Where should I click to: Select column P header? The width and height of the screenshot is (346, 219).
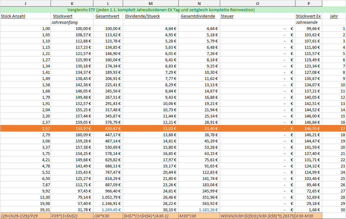(309, 3)
